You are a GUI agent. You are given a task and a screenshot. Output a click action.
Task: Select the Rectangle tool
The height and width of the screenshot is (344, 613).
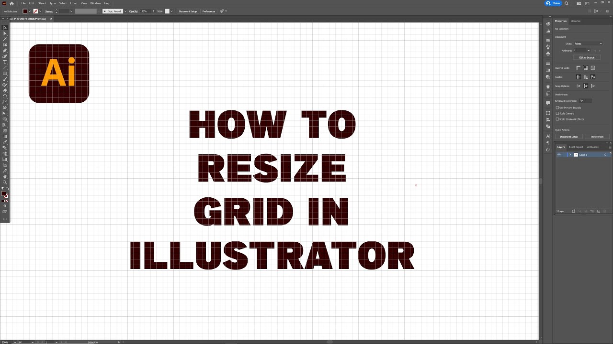[x=5, y=73]
